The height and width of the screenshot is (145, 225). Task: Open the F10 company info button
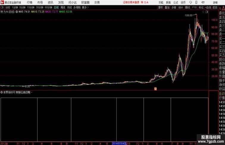[x=194, y=7]
